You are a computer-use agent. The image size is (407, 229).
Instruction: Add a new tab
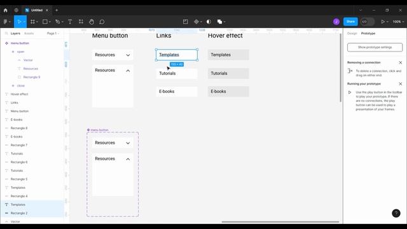coord(57,10)
